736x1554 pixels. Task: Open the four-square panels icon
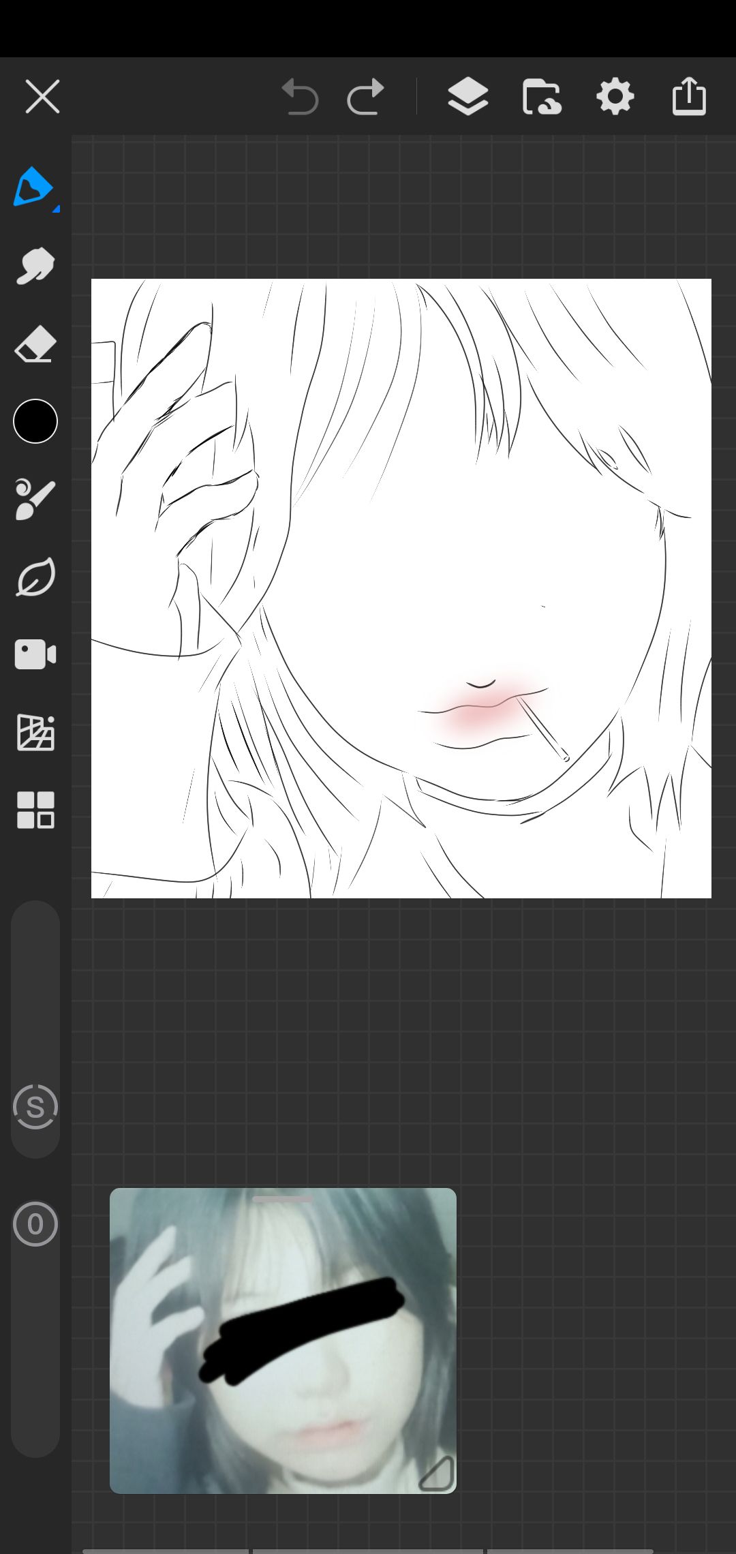click(x=35, y=810)
